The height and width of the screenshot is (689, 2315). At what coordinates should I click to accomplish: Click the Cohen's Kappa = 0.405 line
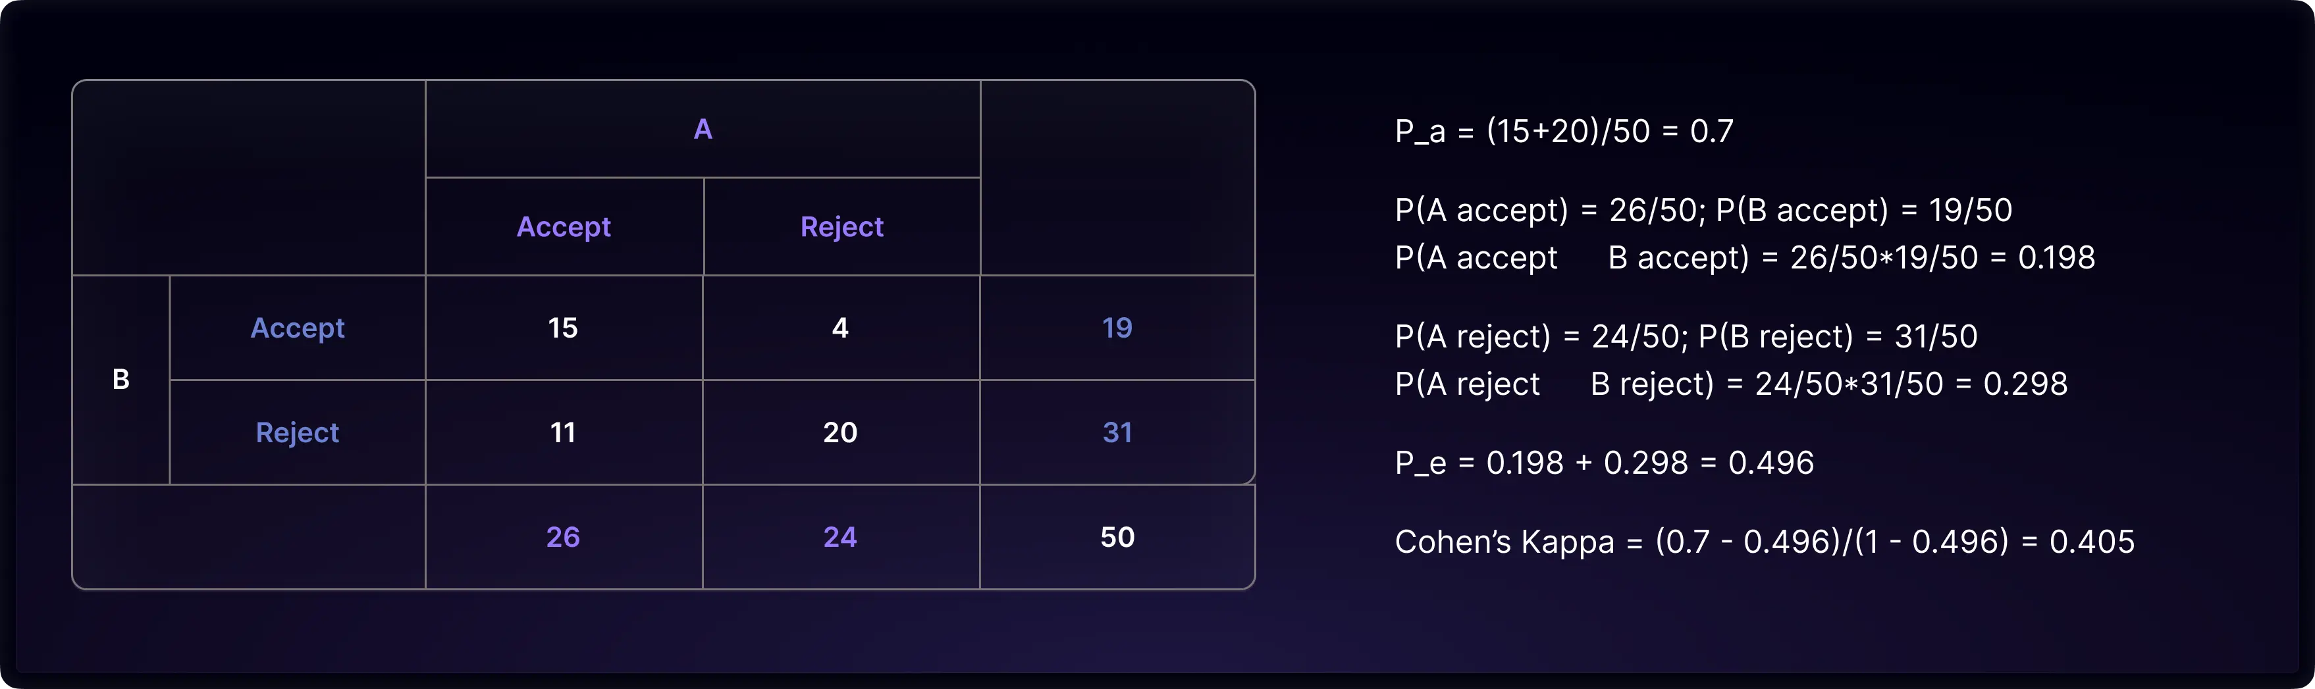(1764, 542)
